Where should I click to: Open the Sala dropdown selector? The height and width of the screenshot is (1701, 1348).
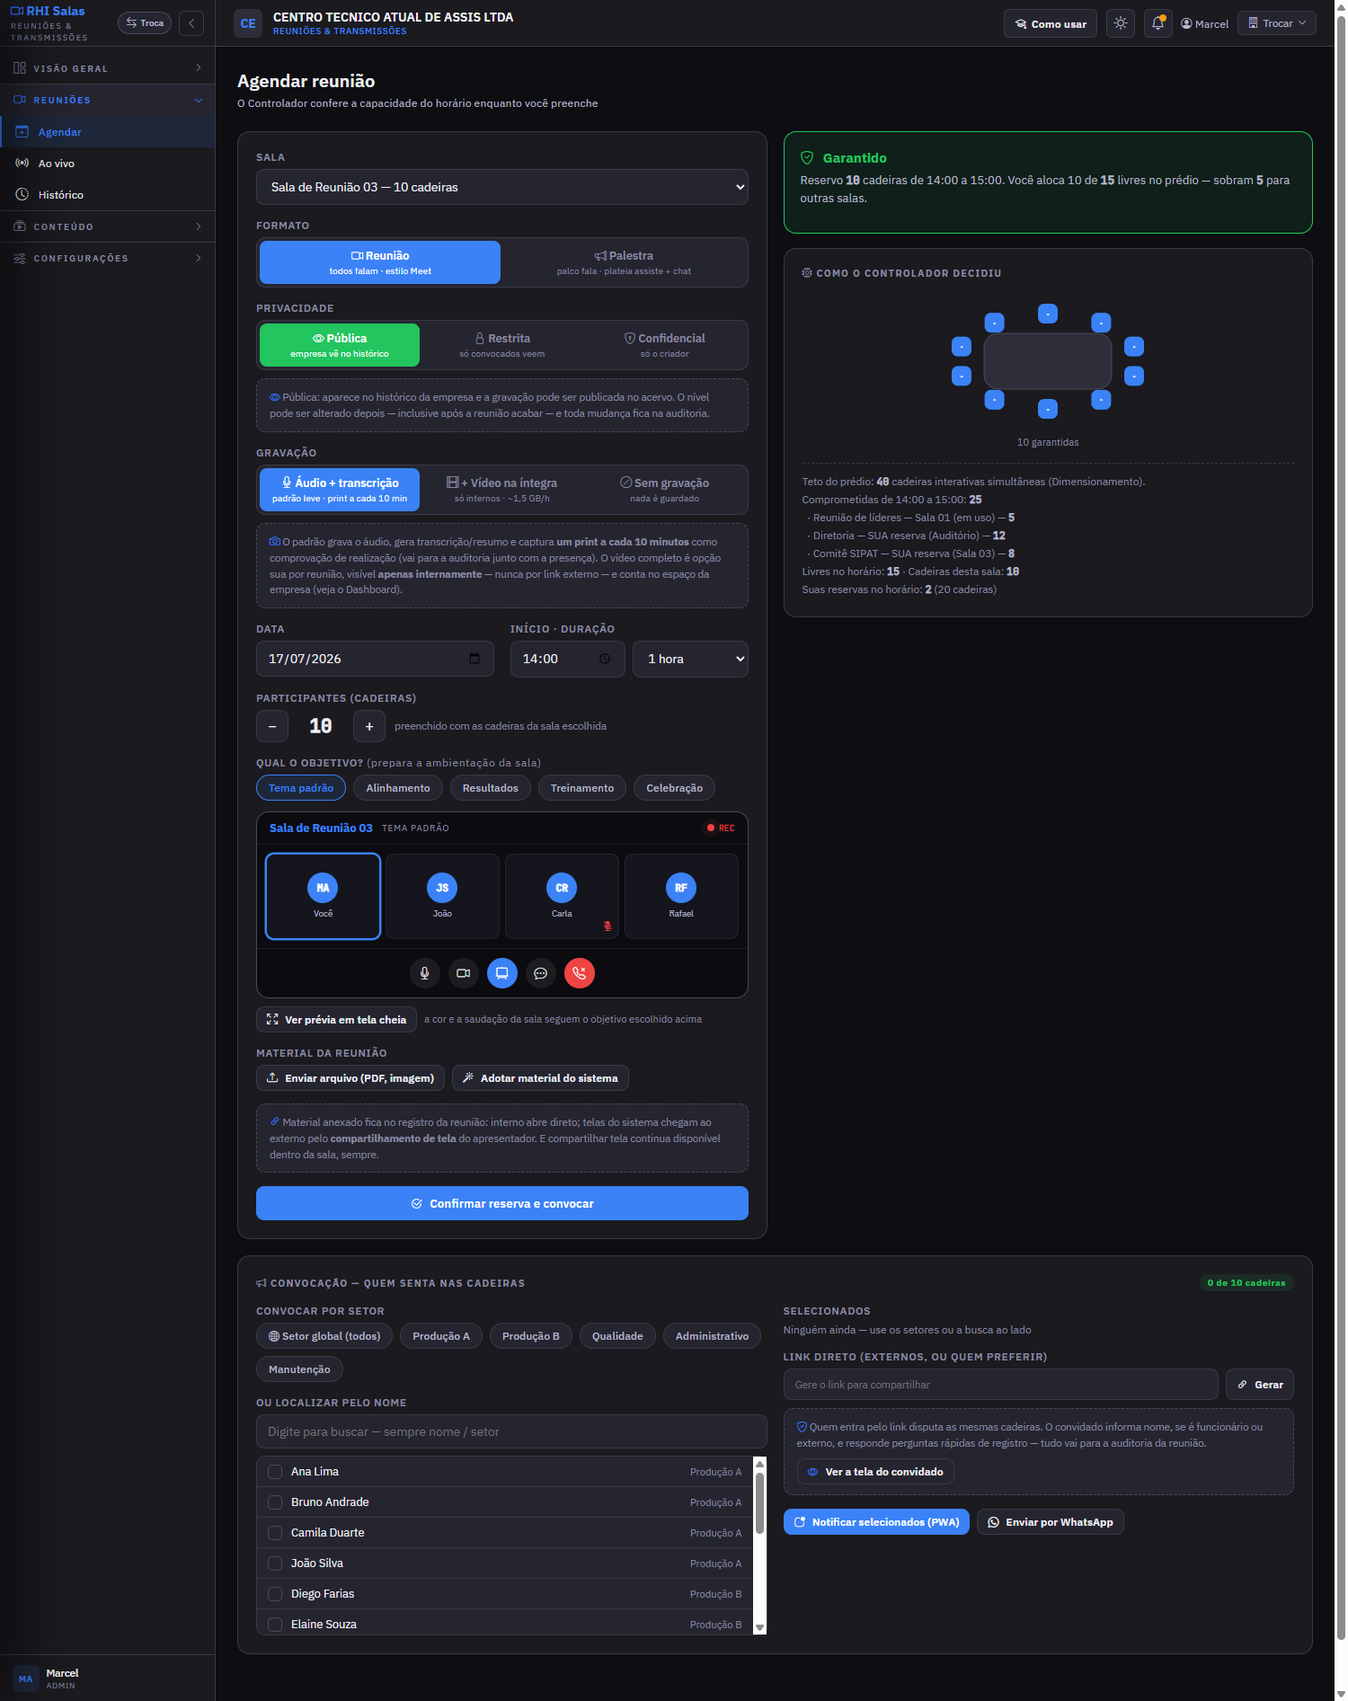(502, 187)
